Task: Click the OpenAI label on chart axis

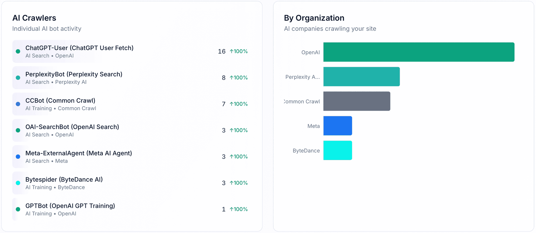Action: (x=310, y=52)
